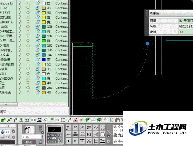
Task: Freeze the F-TEXT layer sun icon
Action: tap(28, 13)
